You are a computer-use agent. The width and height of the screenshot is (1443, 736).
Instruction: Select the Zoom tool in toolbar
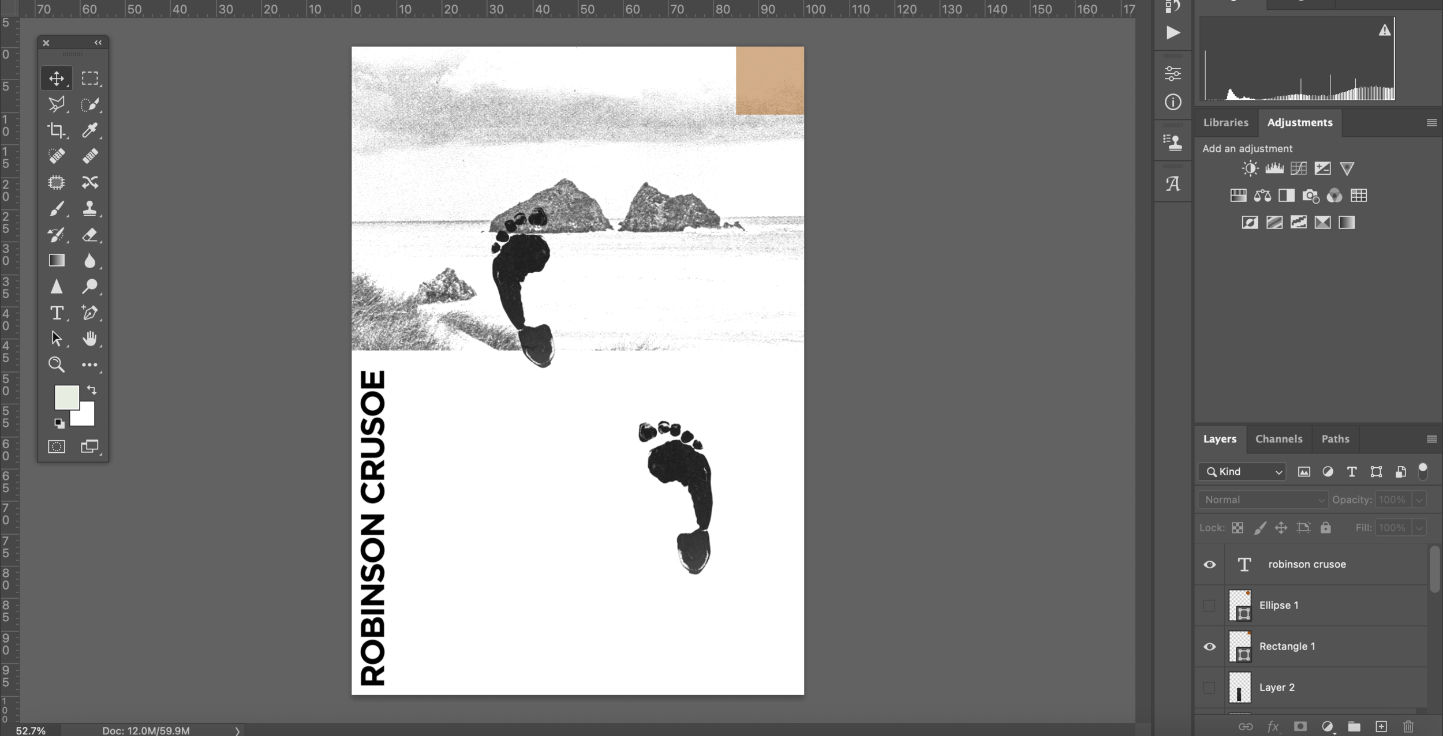tap(57, 365)
